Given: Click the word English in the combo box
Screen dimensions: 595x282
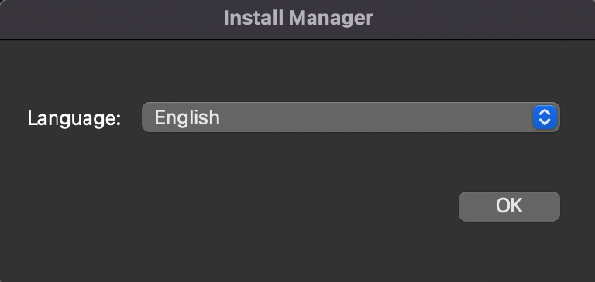Looking at the screenshot, I should pyautogui.click(x=187, y=117).
